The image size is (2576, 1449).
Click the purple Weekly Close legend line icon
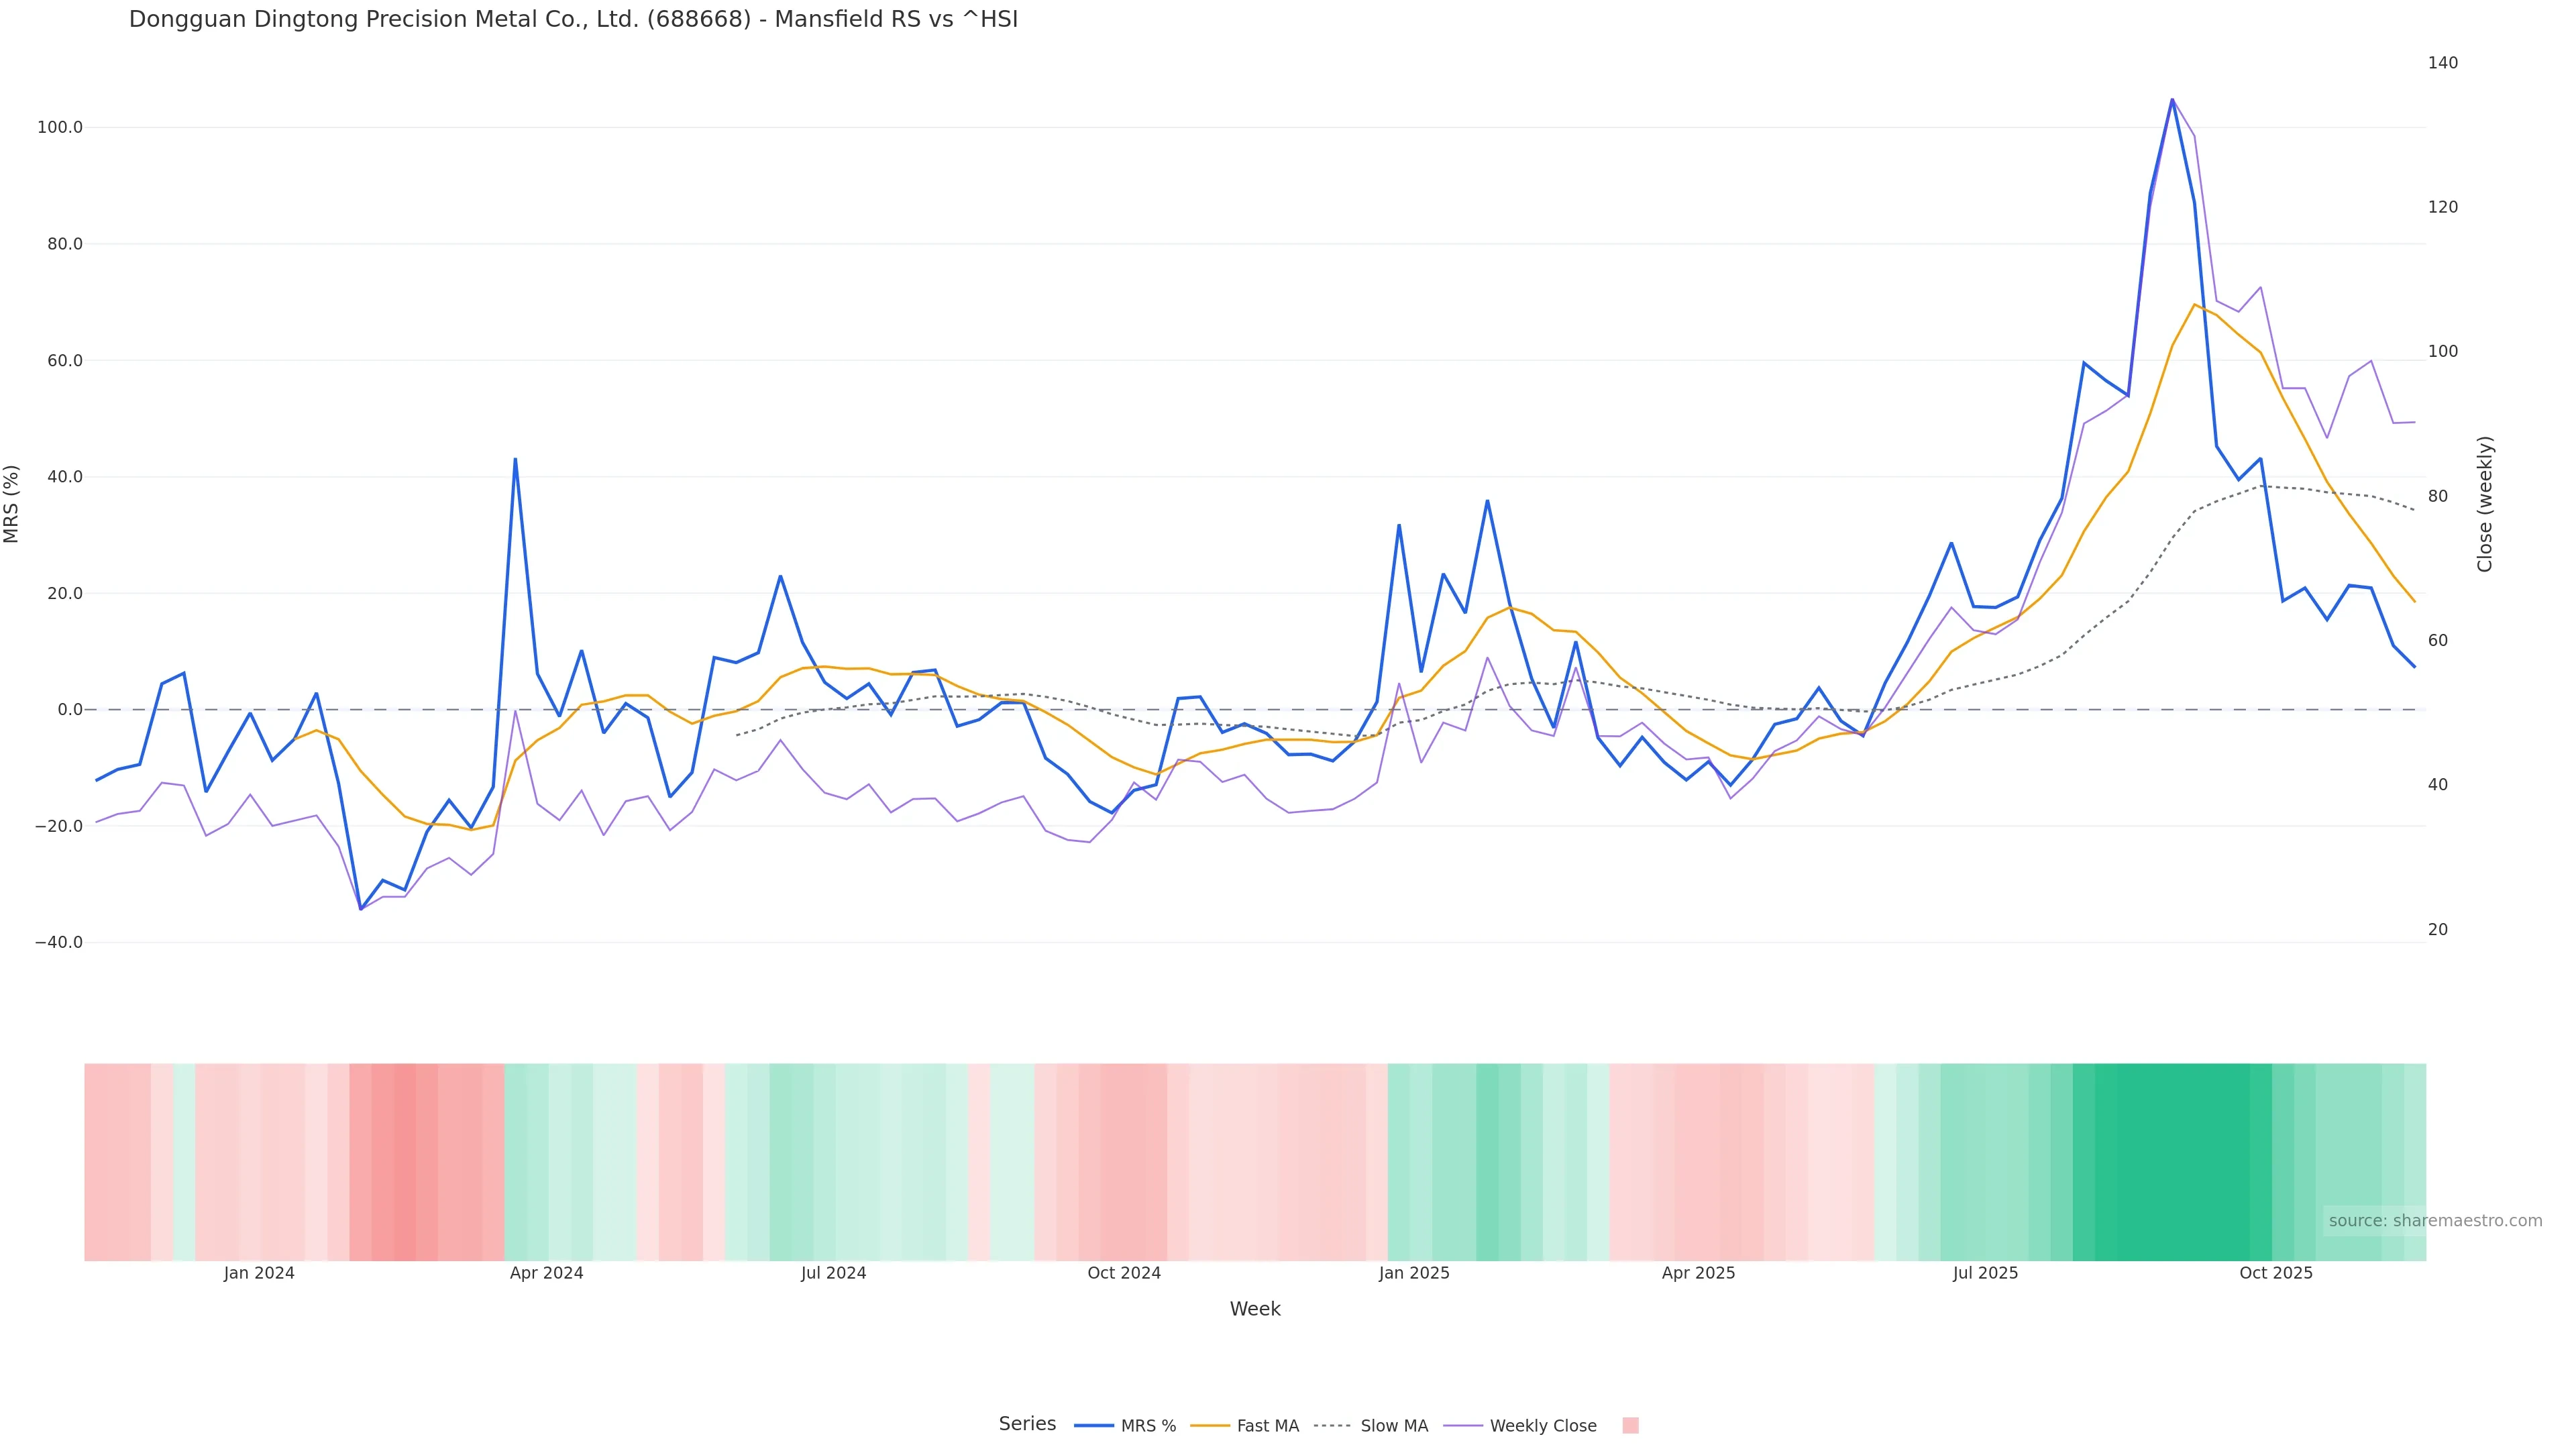(1463, 1426)
